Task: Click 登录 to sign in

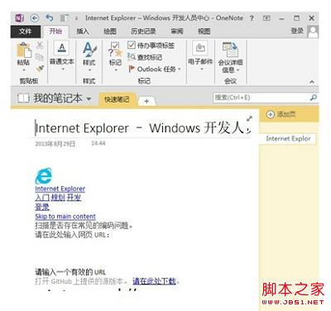Action: tap(297, 31)
